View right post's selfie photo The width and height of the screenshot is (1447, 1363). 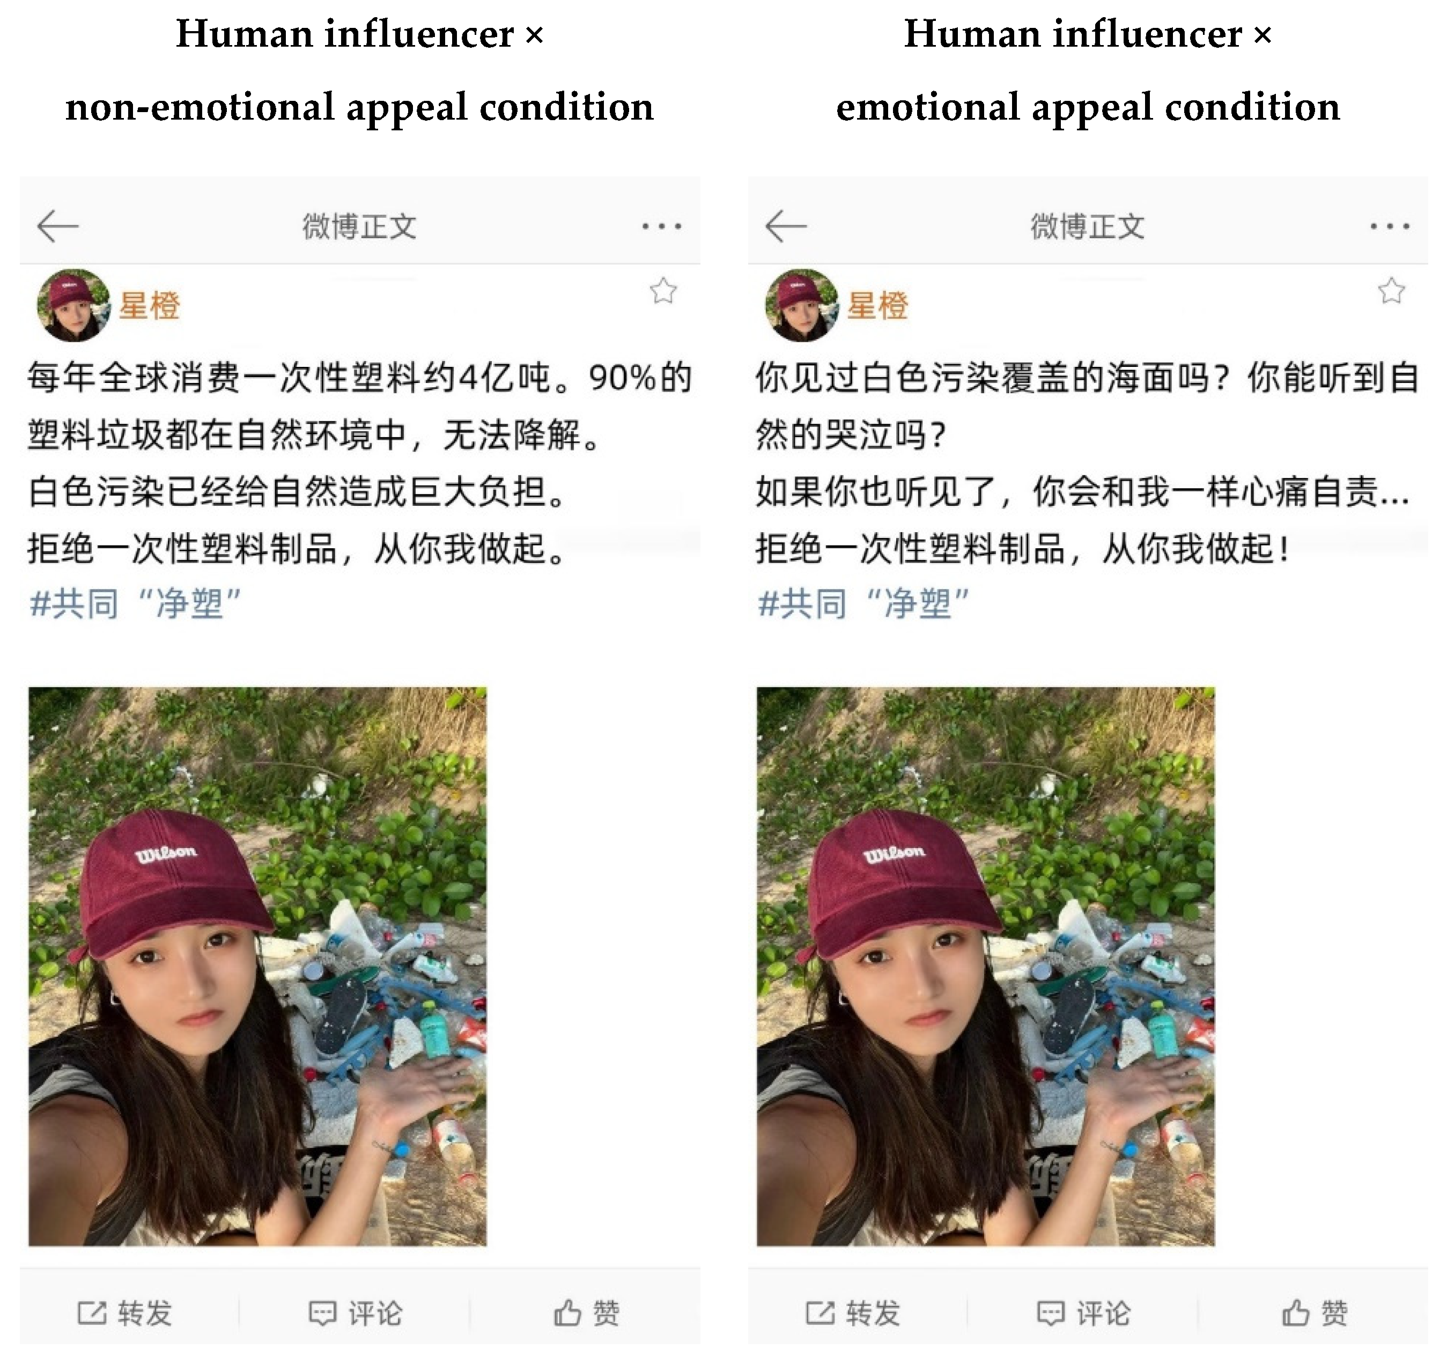[x=986, y=966]
